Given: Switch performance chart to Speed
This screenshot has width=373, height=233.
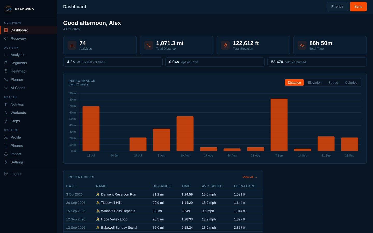Looking at the screenshot, I should coord(333,83).
